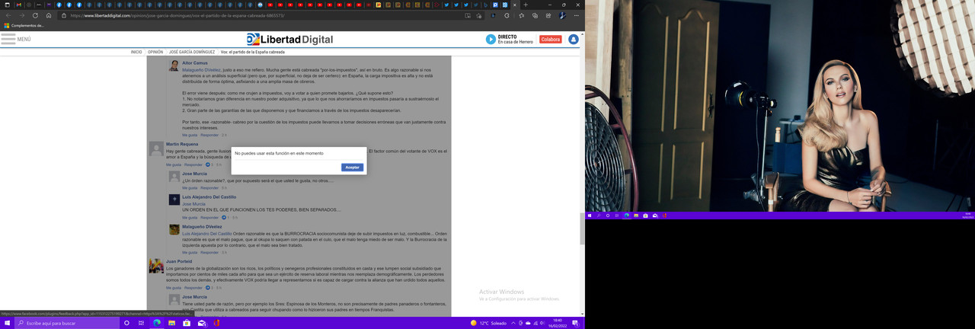Open the Windows Start button in main taskbar
Image resolution: width=975 pixels, height=329 pixels.
(6, 323)
